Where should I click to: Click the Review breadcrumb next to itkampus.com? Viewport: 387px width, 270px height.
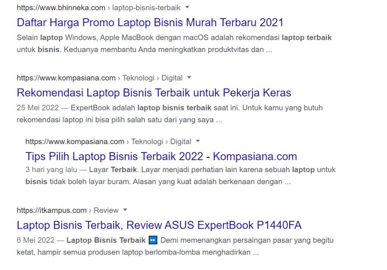click(106, 210)
